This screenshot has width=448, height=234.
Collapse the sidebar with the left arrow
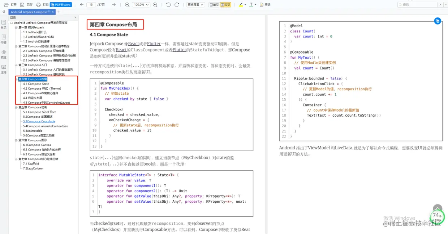(x=4, y=12)
